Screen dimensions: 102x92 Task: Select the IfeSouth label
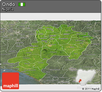click(x=19, y=46)
